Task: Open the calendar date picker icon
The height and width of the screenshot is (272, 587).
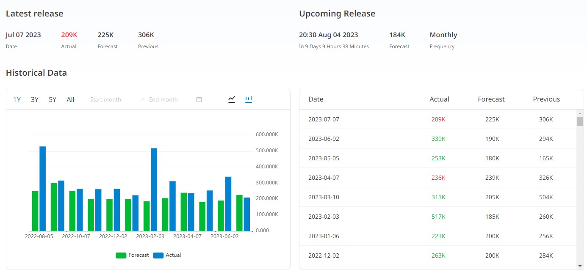Action: coord(199,100)
